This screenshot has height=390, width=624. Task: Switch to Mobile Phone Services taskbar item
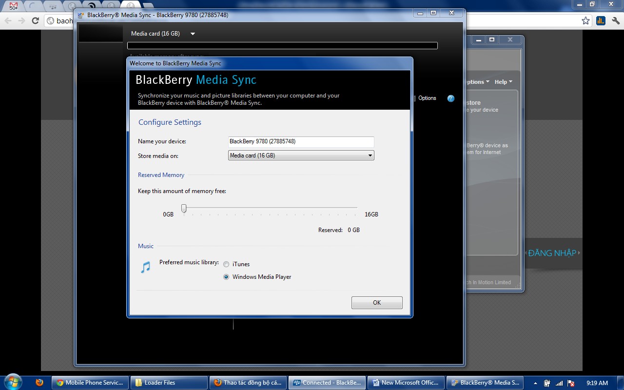[90, 383]
